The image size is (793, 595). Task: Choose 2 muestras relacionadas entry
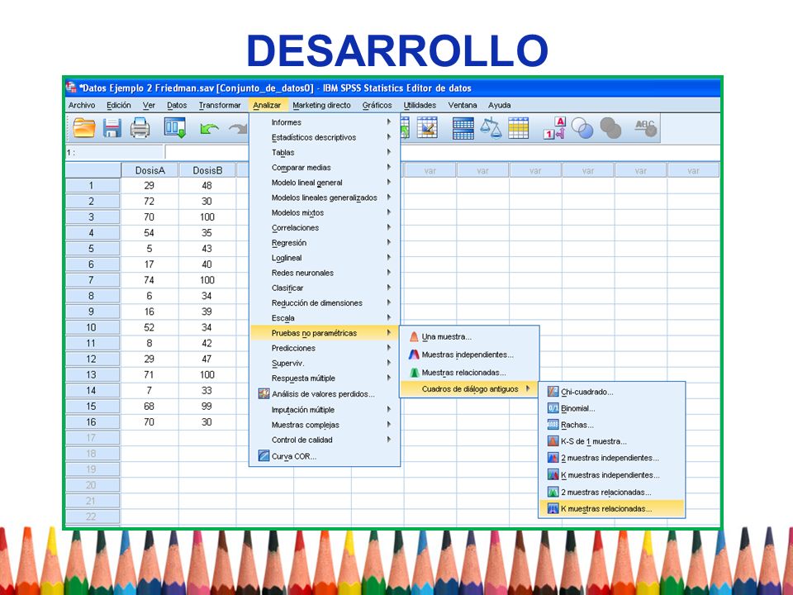click(x=612, y=493)
